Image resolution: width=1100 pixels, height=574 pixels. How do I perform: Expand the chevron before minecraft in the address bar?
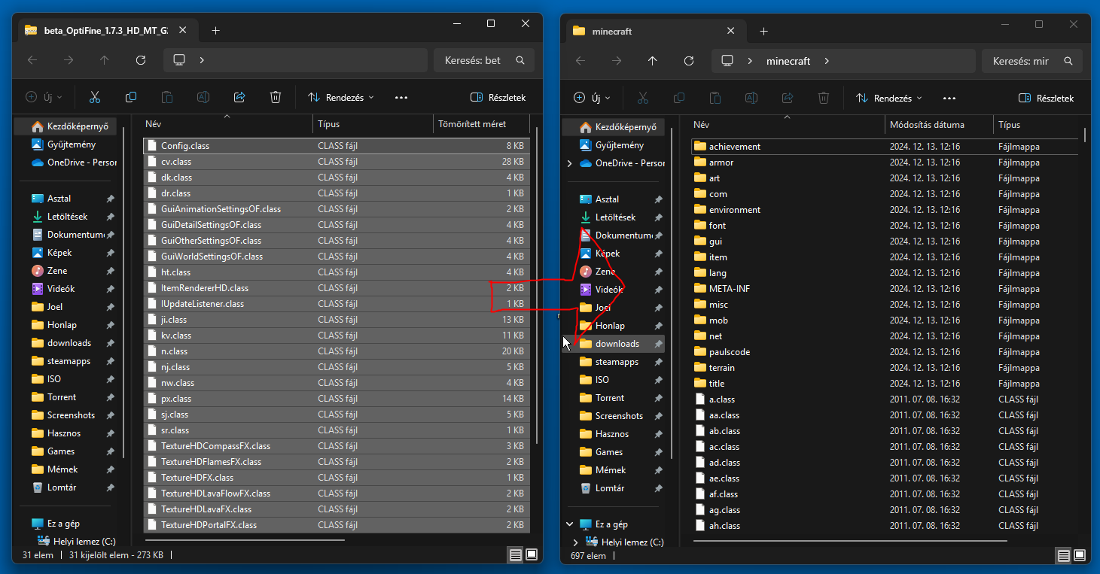tap(750, 61)
